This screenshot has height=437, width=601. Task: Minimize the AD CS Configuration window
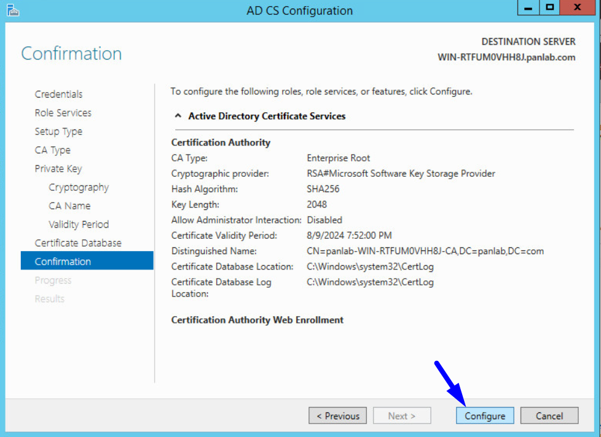click(x=528, y=7)
